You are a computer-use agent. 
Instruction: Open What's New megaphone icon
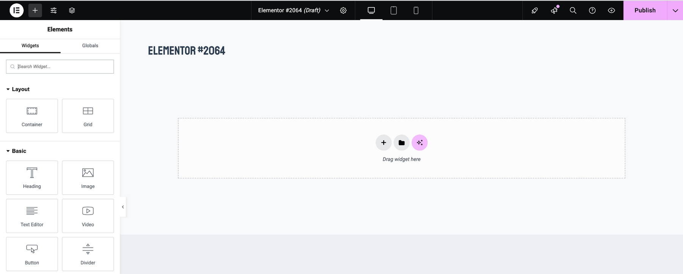coord(554,10)
